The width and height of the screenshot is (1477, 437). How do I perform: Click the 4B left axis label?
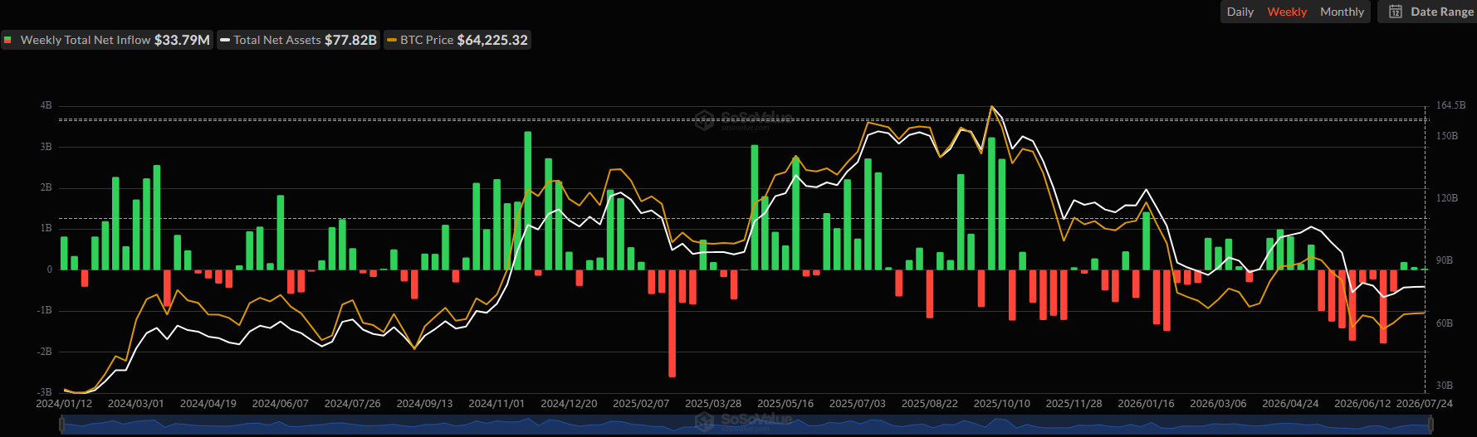coord(46,105)
